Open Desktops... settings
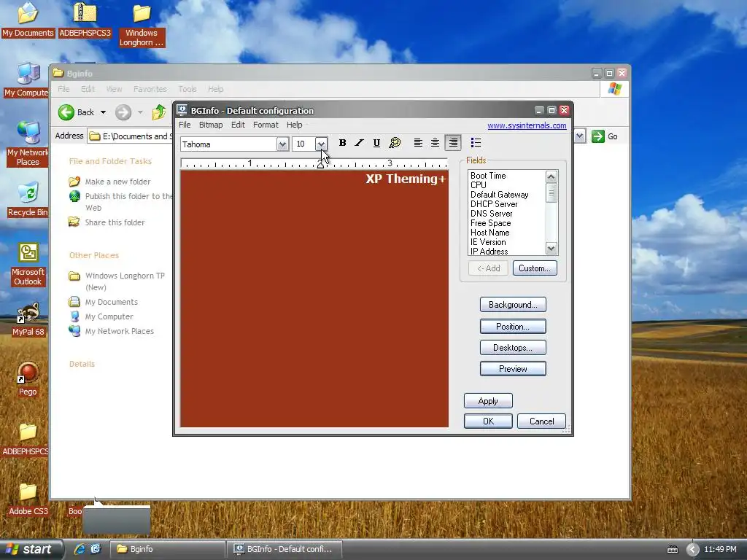 click(513, 348)
